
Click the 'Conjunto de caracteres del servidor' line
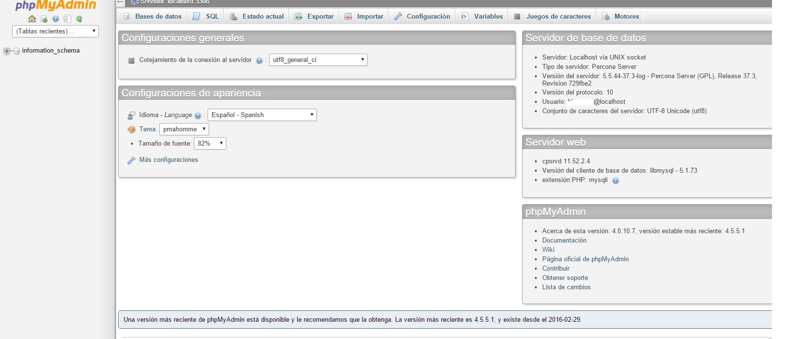pos(624,111)
